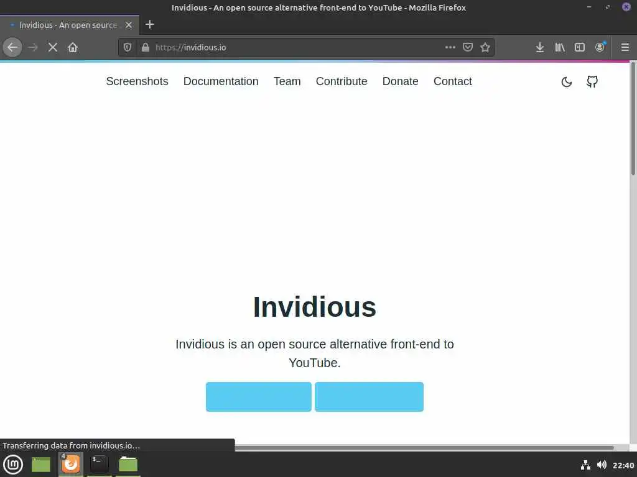
Task: Go back one page in Firefox
Action: click(12, 47)
